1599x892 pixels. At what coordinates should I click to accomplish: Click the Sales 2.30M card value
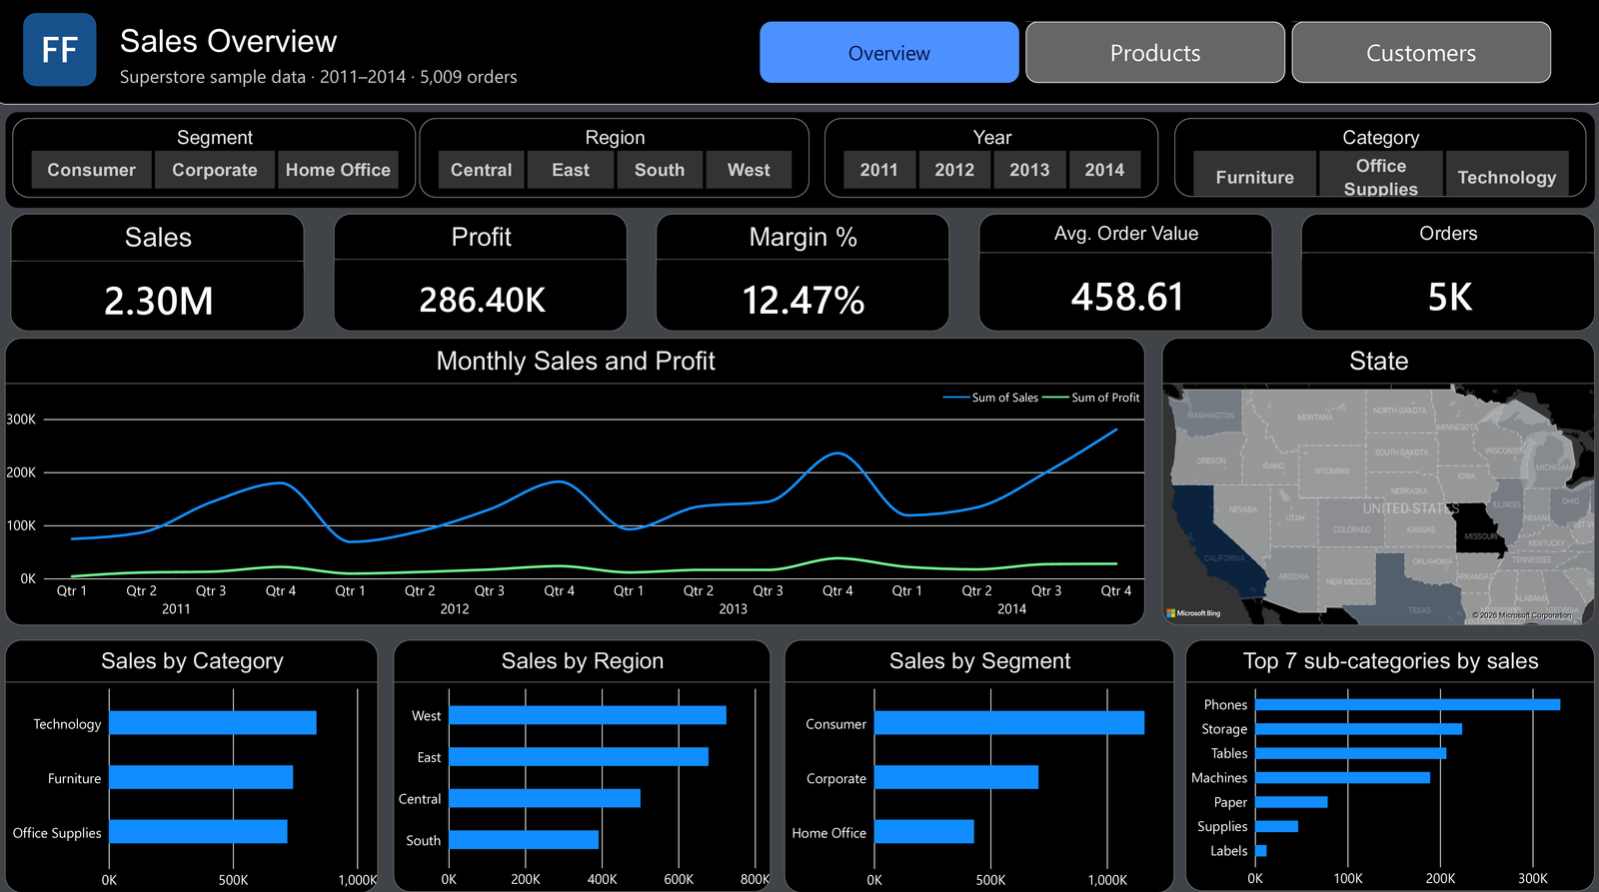[x=158, y=301]
